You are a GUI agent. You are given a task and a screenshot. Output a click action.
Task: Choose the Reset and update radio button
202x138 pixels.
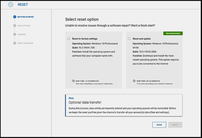coord(129,39)
